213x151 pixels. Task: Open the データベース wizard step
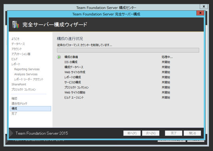(x=18, y=44)
